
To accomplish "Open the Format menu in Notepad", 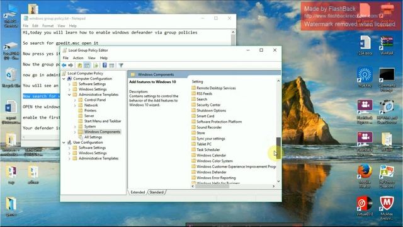I will pyautogui.click(x=48, y=26).
